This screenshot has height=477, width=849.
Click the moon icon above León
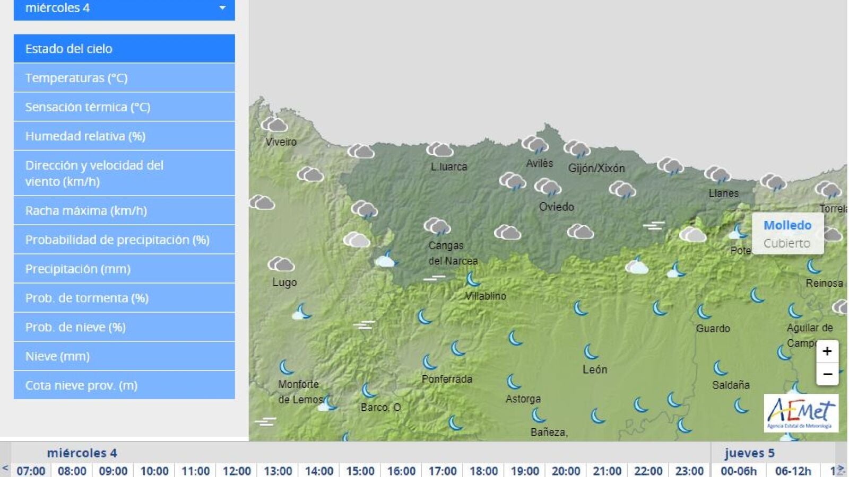pos(591,351)
